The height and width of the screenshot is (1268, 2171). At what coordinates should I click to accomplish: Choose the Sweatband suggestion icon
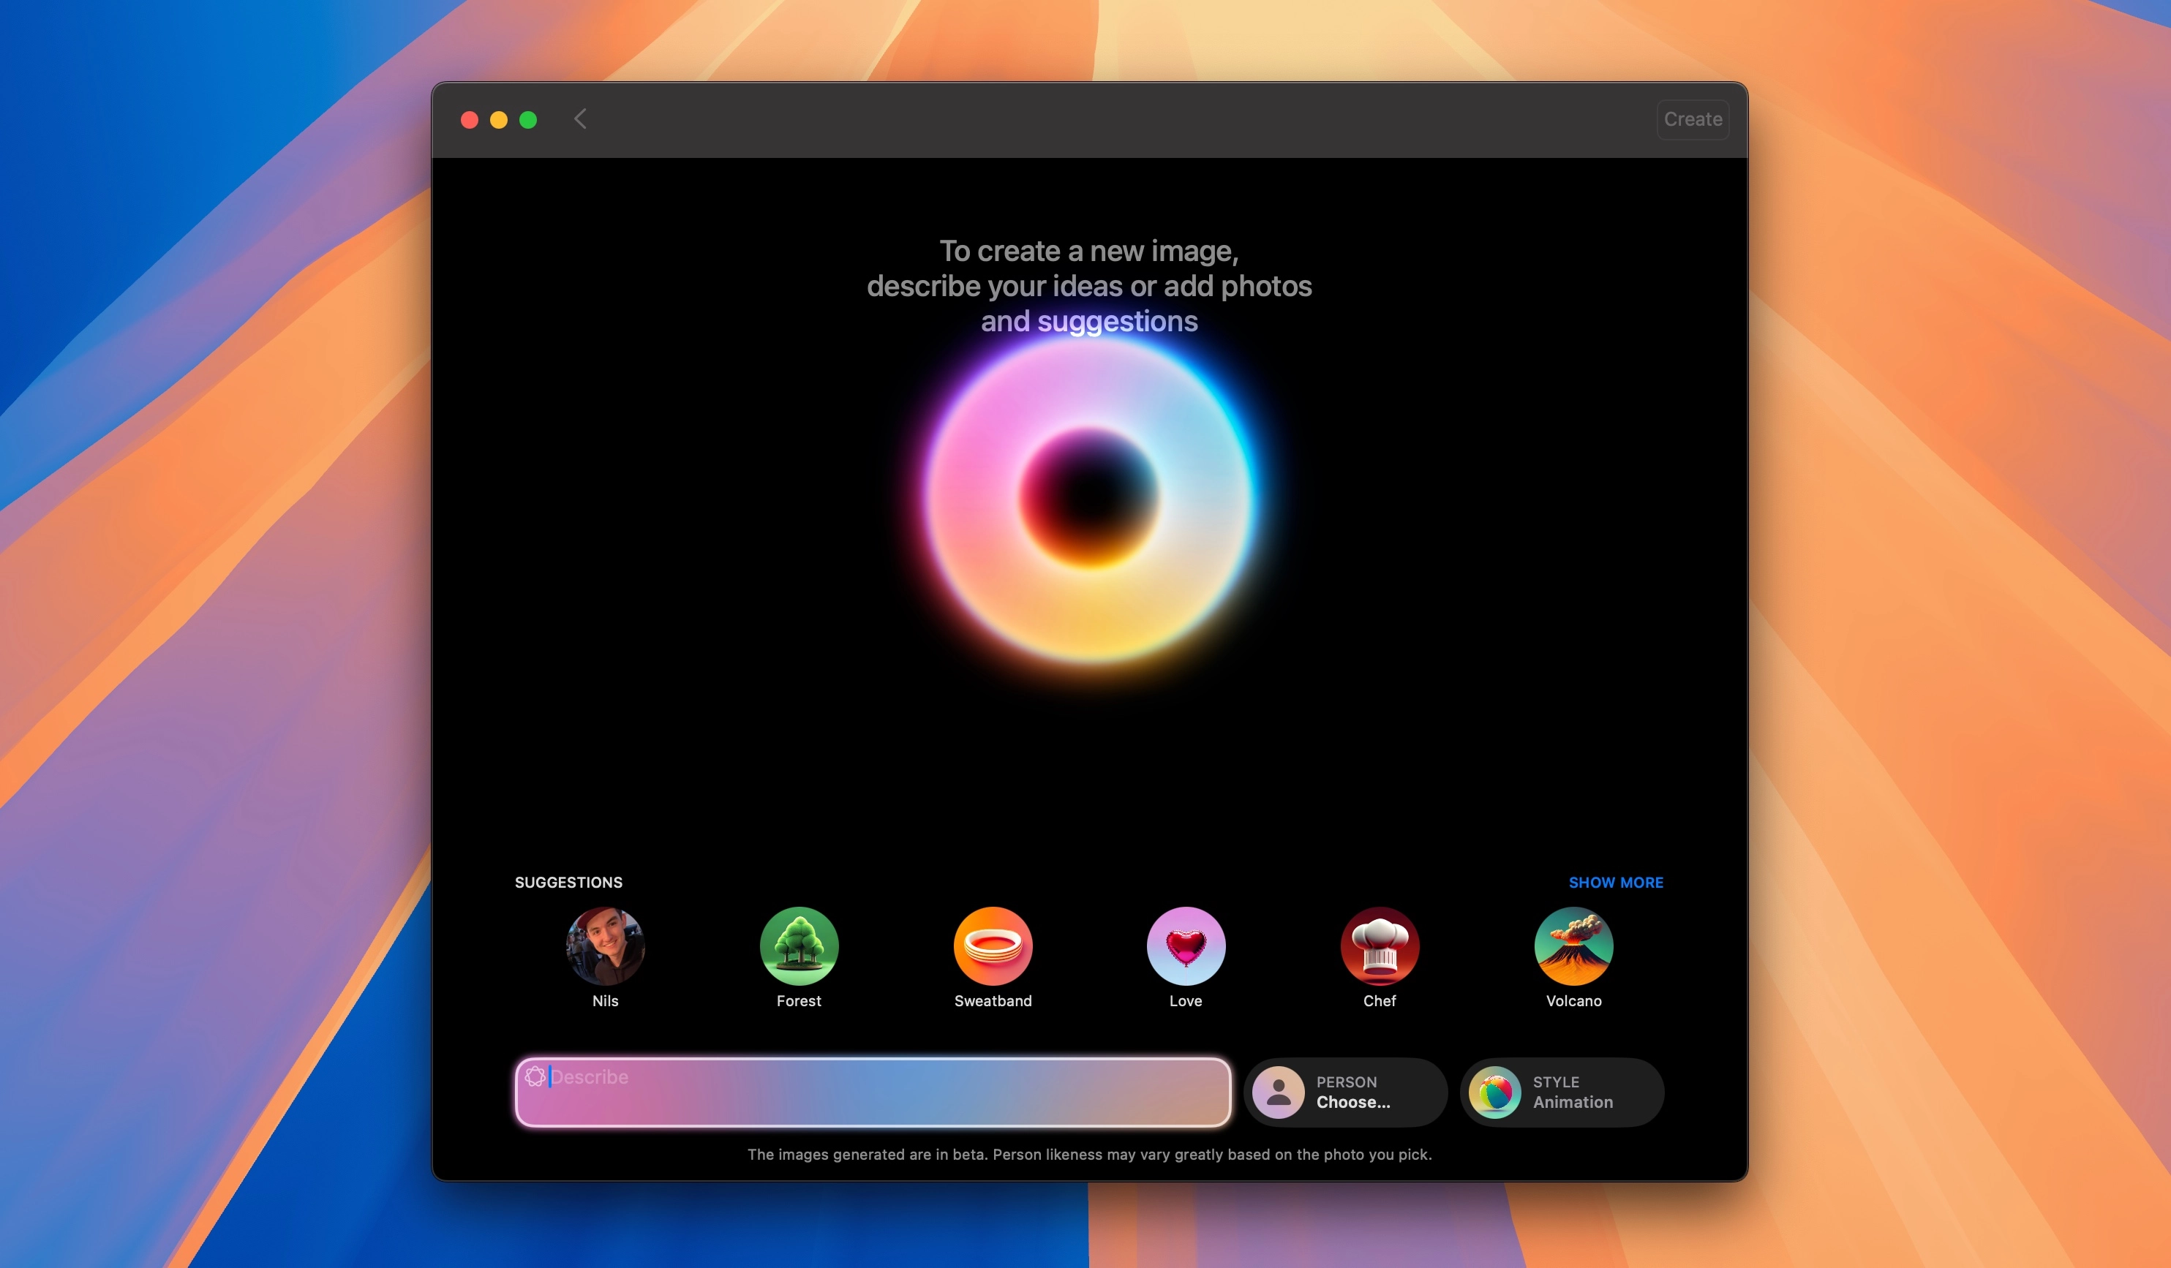pos(992,946)
